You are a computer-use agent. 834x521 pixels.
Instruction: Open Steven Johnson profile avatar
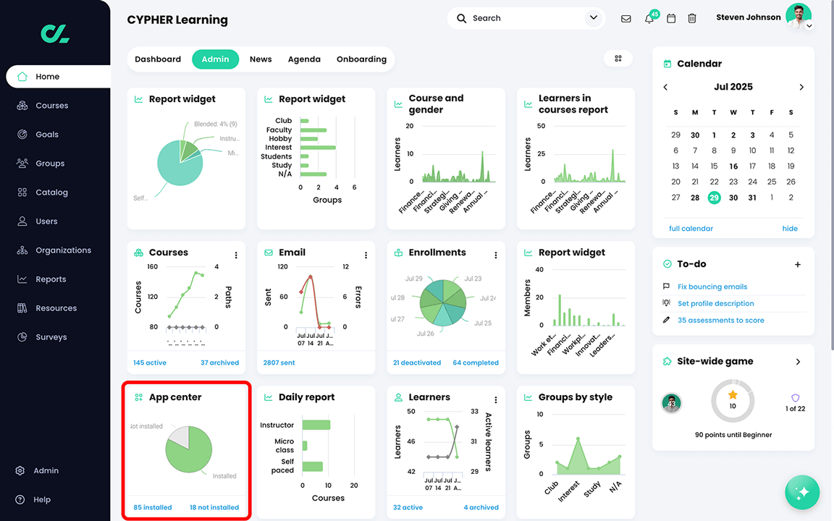coord(799,16)
